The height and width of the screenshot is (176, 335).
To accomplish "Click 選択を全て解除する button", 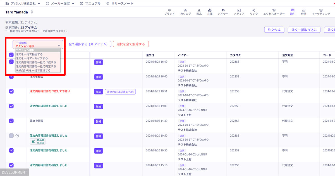I will (131, 44).
